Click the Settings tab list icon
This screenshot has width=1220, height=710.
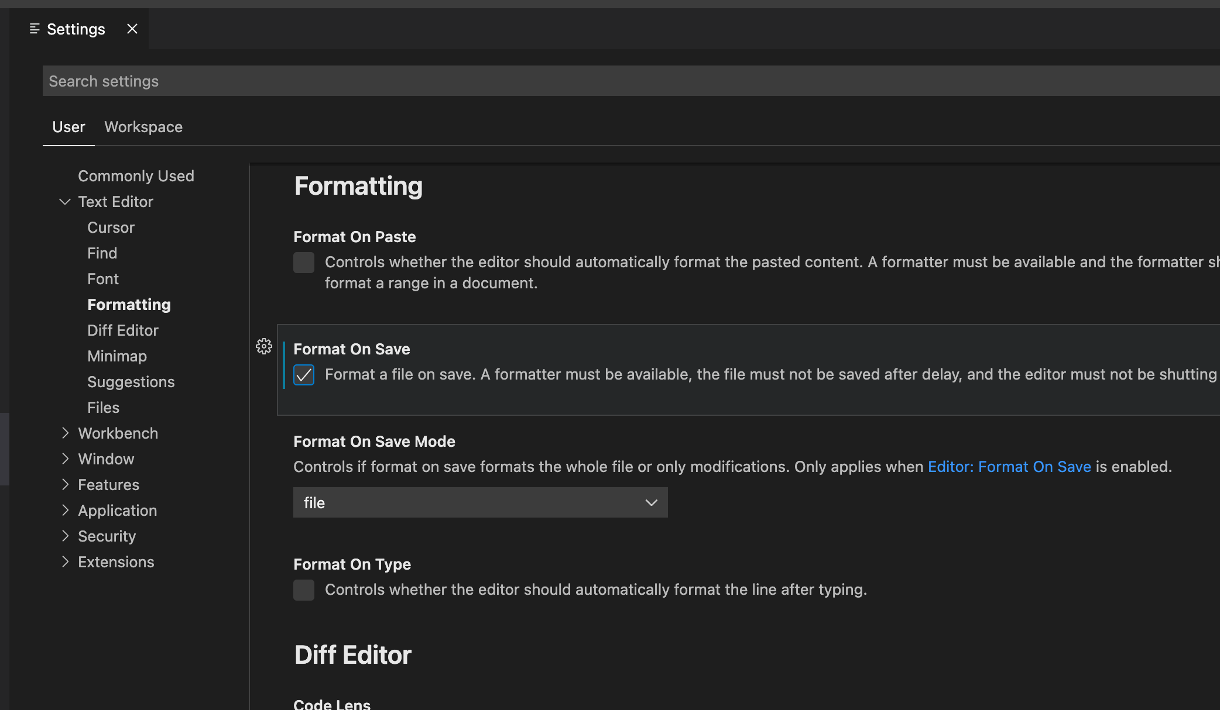tap(35, 29)
